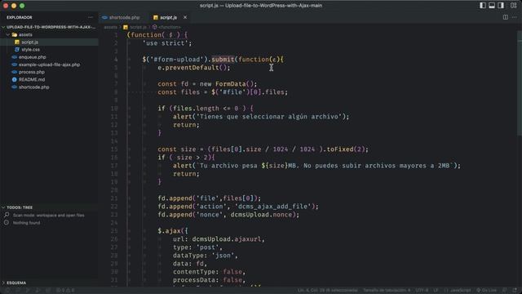Viewport: 522px width, 294px height.
Task: Click the editor vertical scrollbar
Action: (x=520, y=83)
